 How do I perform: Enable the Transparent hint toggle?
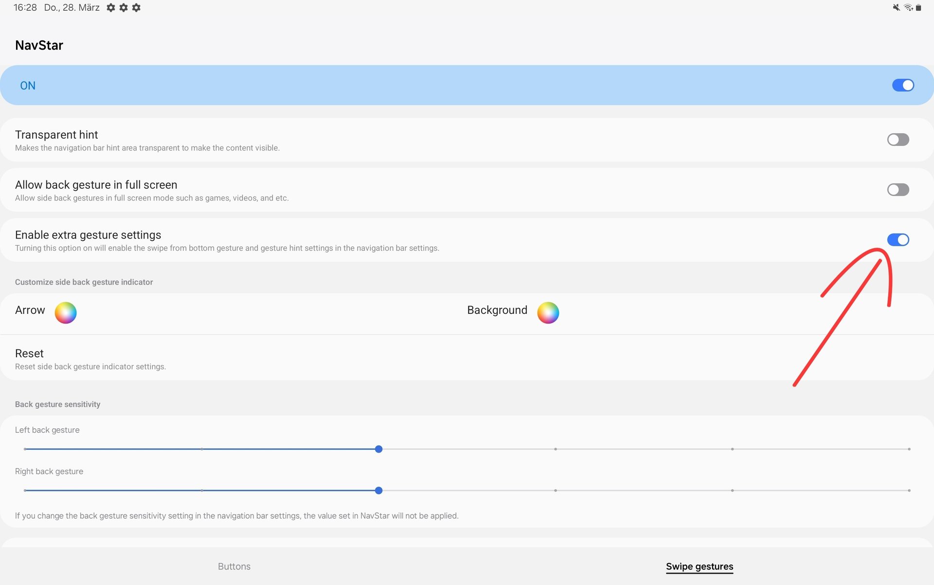click(x=898, y=140)
